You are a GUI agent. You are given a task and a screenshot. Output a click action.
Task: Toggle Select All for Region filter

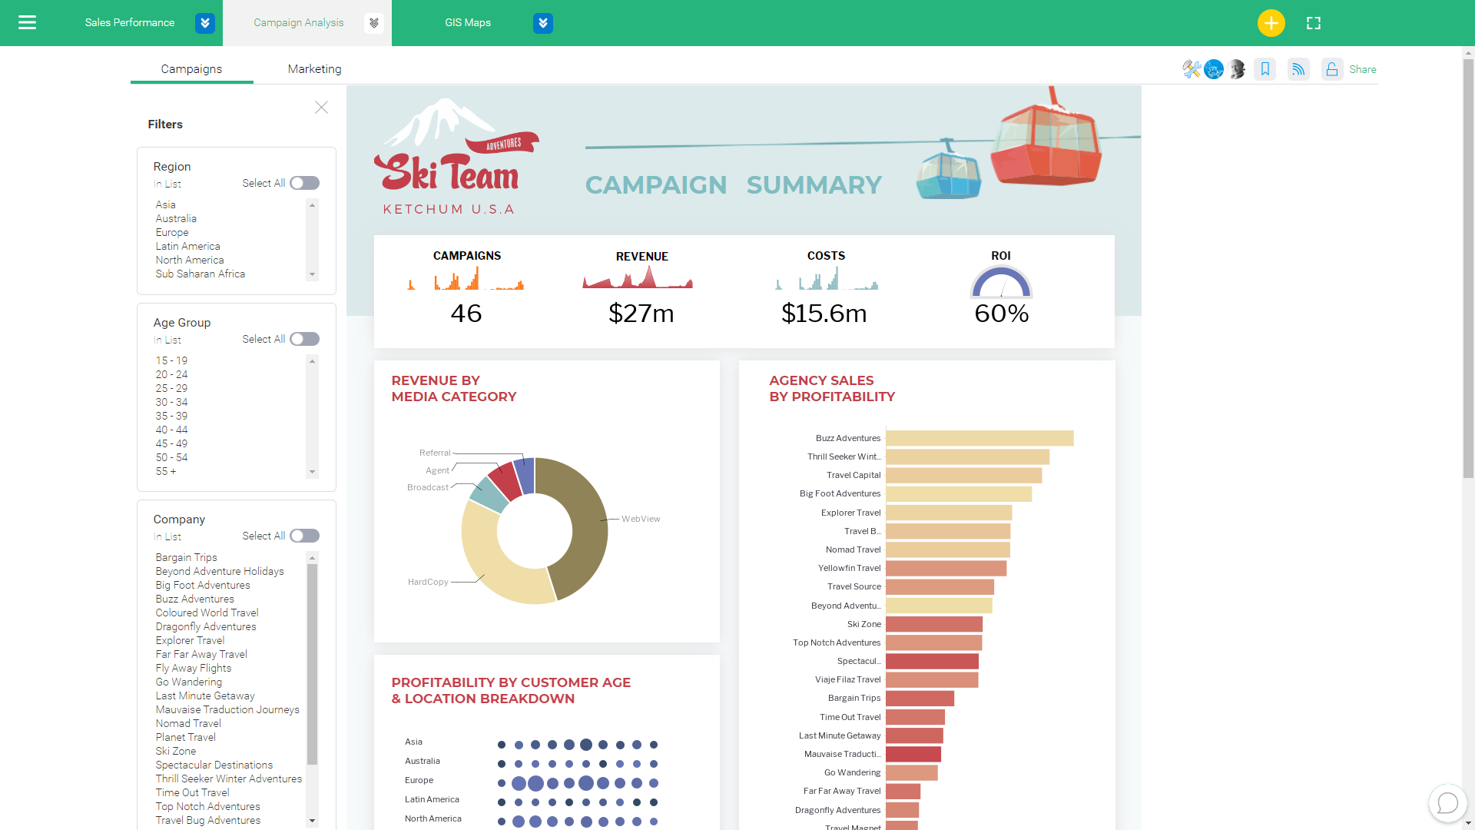[305, 183]
